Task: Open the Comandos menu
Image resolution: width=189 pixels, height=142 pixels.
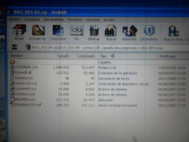Action: click(x=32, y=20)
